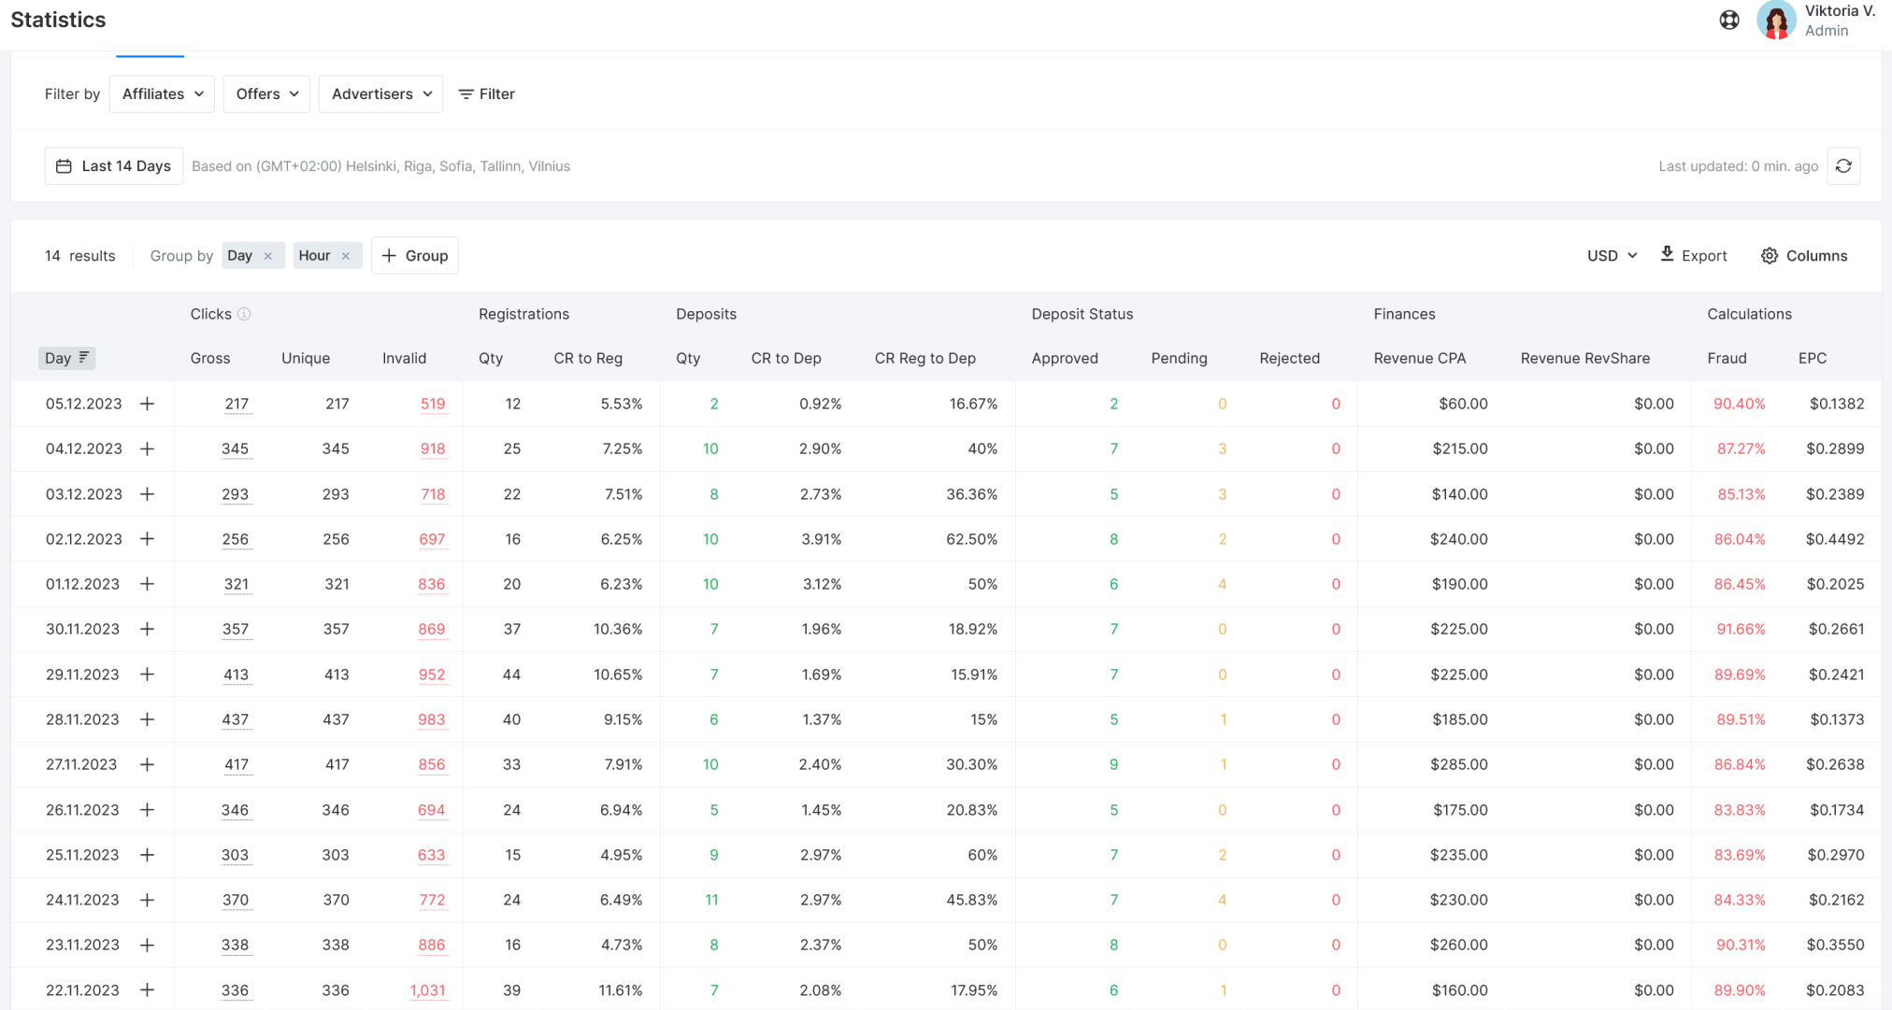Refresh the statistics data
Viewport: 1892px width, 1010px height.
(x=1842, y=165)
